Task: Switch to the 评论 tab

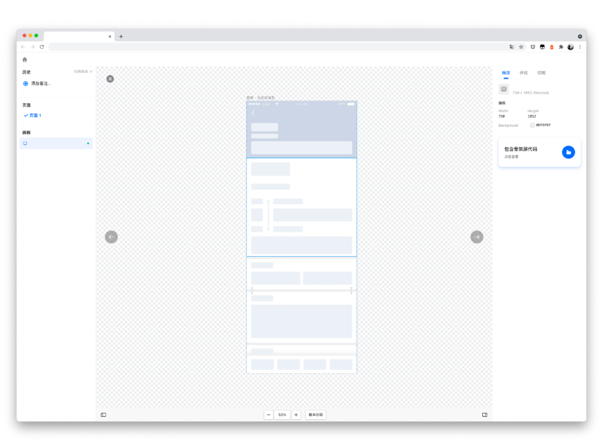Action: pos(523,73)
